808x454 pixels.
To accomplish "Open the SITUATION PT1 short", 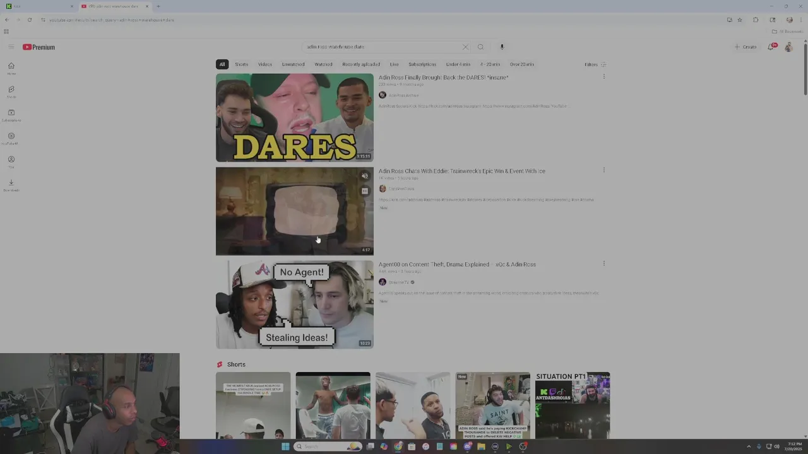I will [x=573, y=405].
